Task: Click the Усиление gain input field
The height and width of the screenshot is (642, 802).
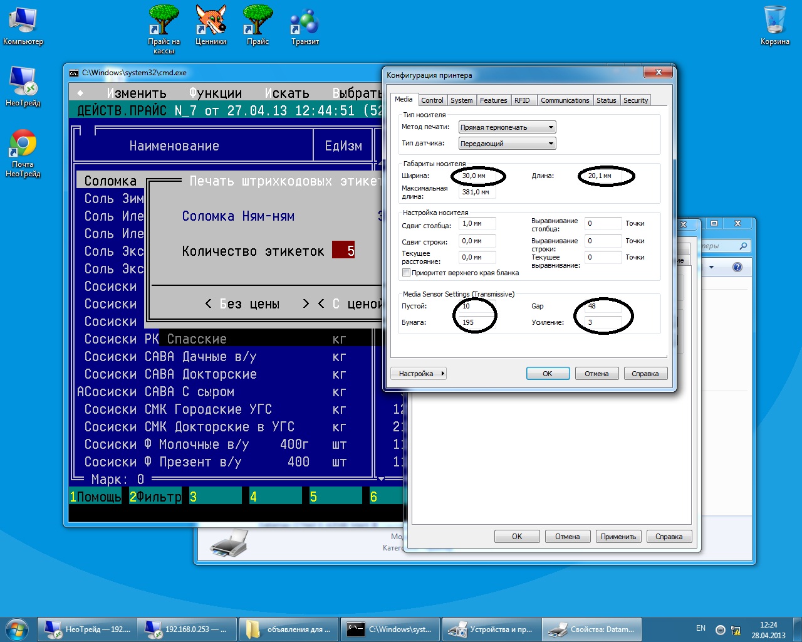Action: coord(603,322)
